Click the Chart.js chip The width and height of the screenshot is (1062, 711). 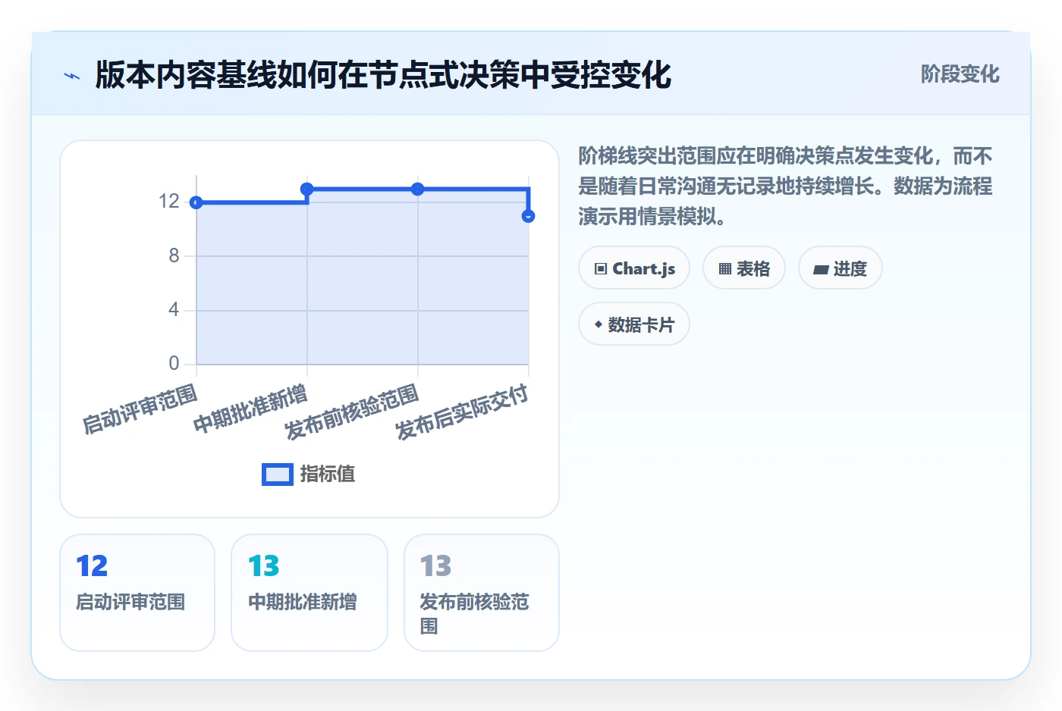point(634,268)
